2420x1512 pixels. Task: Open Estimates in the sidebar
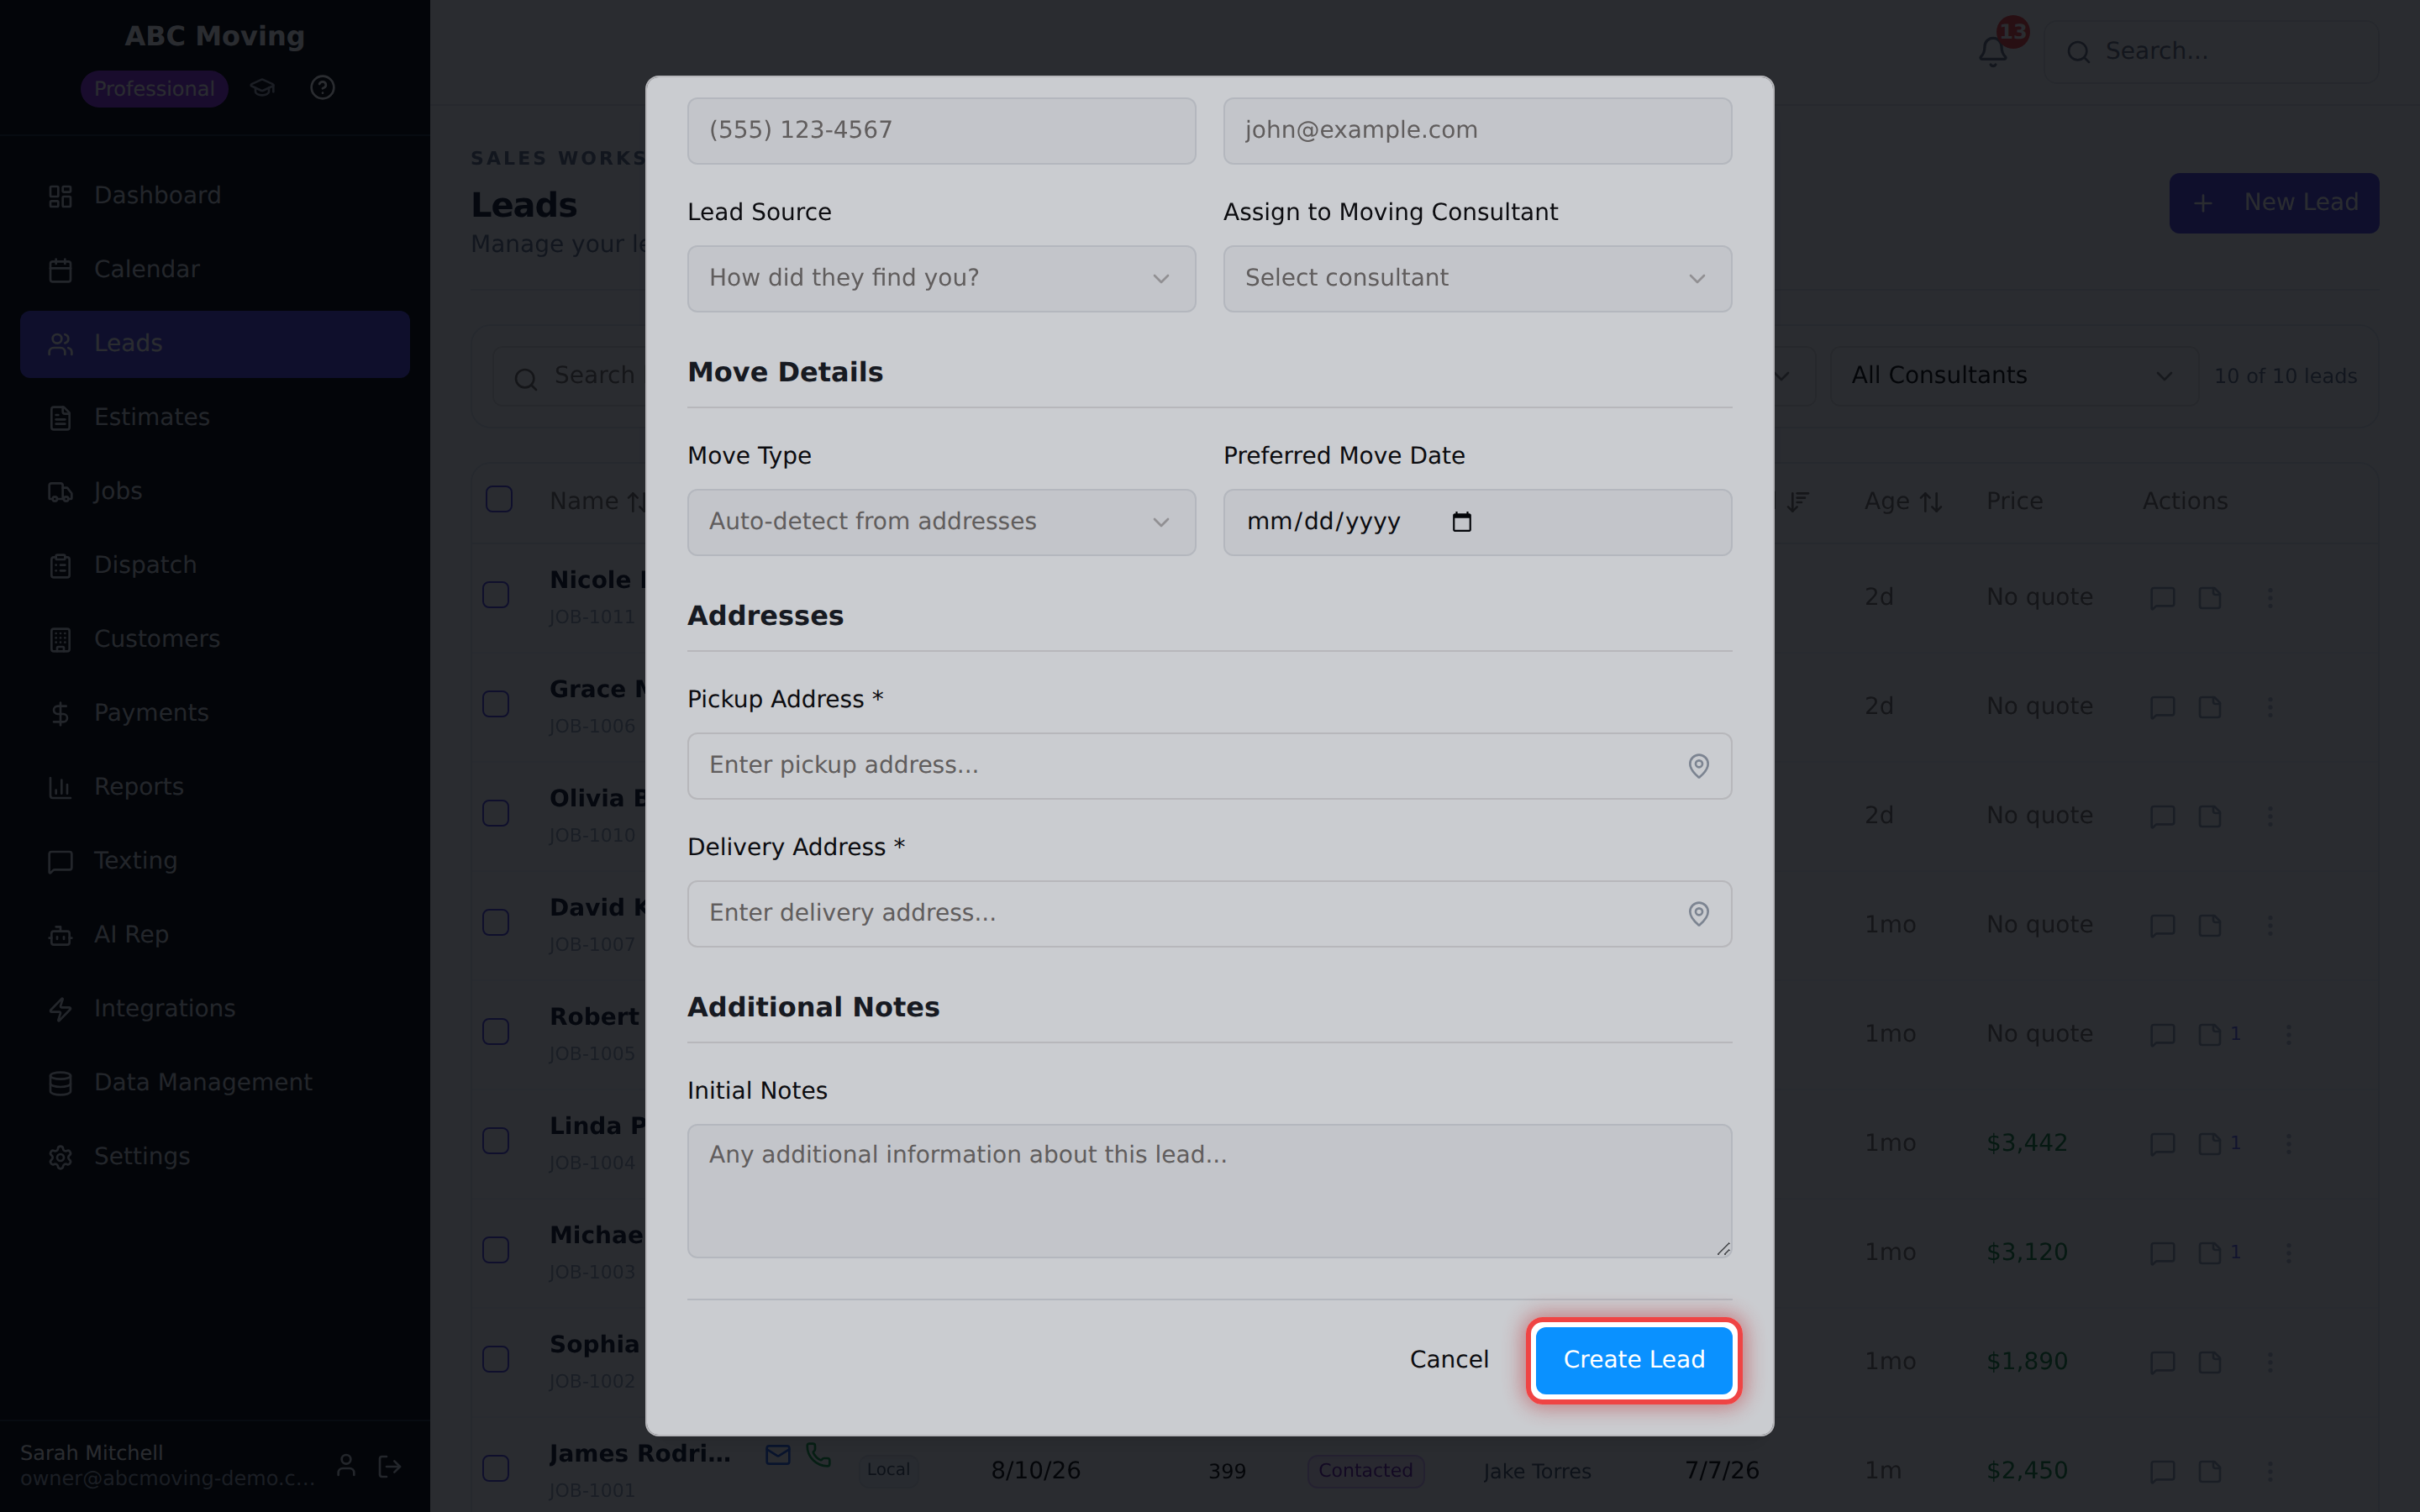point(214,418)
